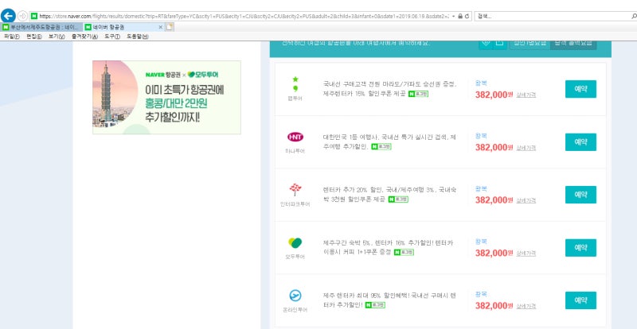Click the 382,000원 price in 인터파크투어 row

pyautogui.click(x=494, y=200)
